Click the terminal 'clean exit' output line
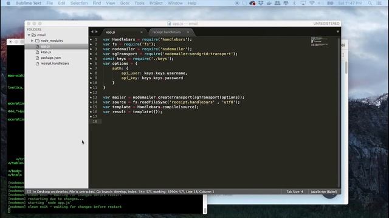This screenshot has height=218, width=389. click(x=65, y=206)
